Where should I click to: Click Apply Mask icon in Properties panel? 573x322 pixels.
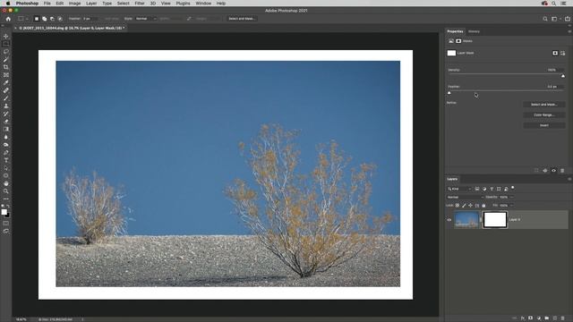(x=545, y=171)
